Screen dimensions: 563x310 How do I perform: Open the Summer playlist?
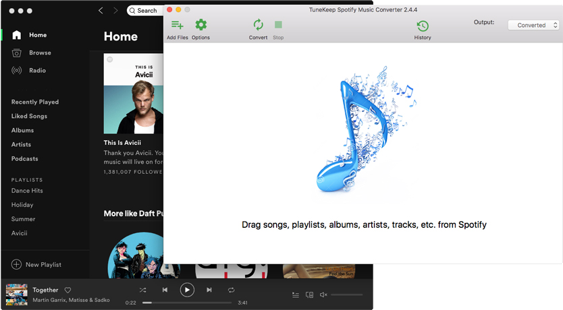pos(23,219)
